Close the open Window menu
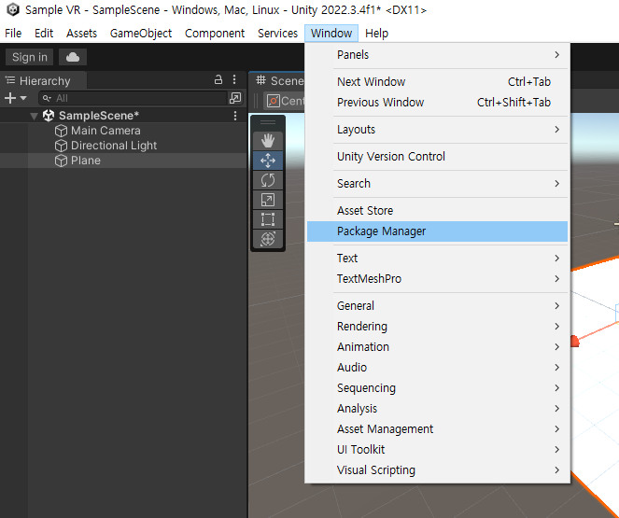 tap(331, 34)
